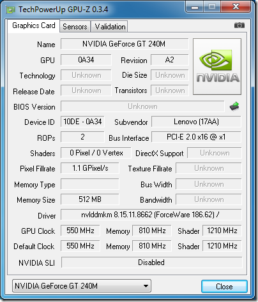Screen dimensions: 258x302
Task: Click the Close button
Action: pyautogui.click(x=224, y=287)
